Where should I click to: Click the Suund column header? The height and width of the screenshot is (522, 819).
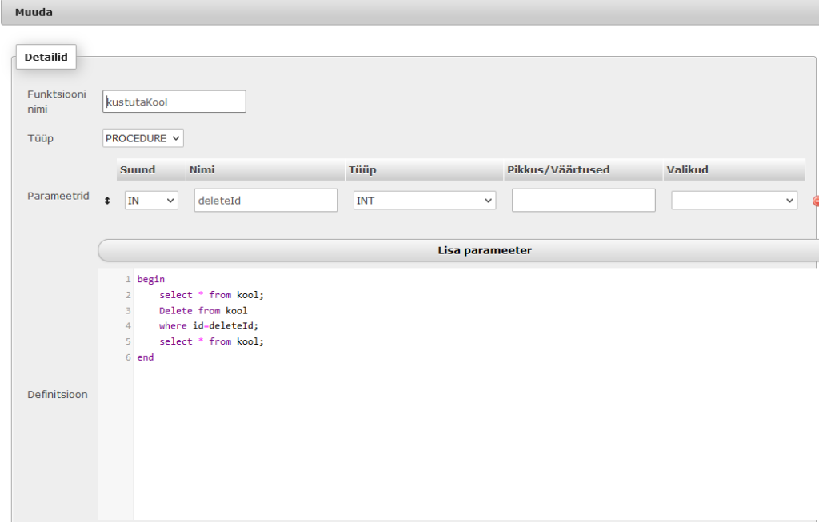[151, 169]
